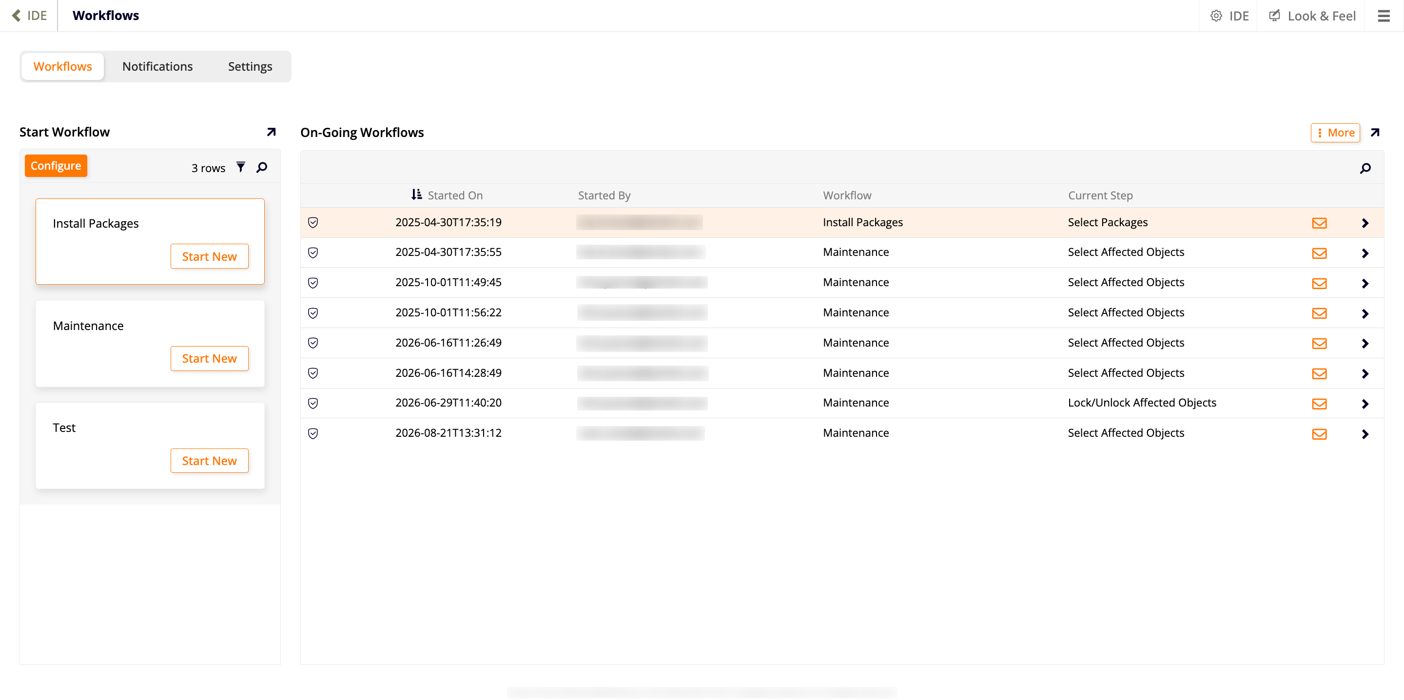Click shield icon for 2025-10-01T11:49:45 row

point(313,282)
